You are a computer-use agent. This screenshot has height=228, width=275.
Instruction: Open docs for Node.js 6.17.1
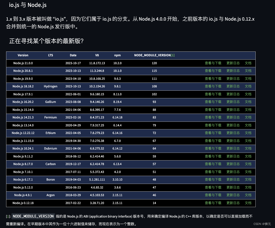coord(248,180)
